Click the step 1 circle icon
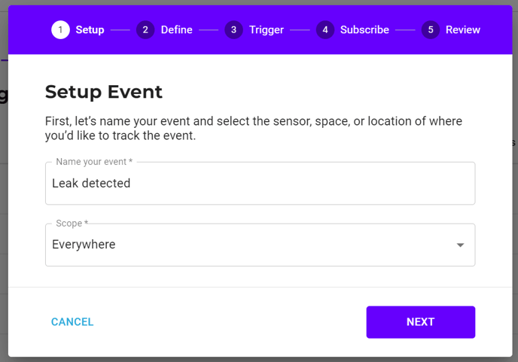The image size is (518, 362). point(60,29)
